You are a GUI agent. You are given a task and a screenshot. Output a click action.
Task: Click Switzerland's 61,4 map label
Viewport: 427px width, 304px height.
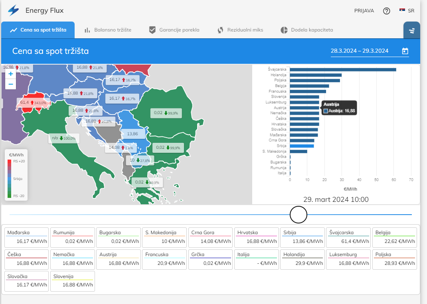(x=35, y=103)
